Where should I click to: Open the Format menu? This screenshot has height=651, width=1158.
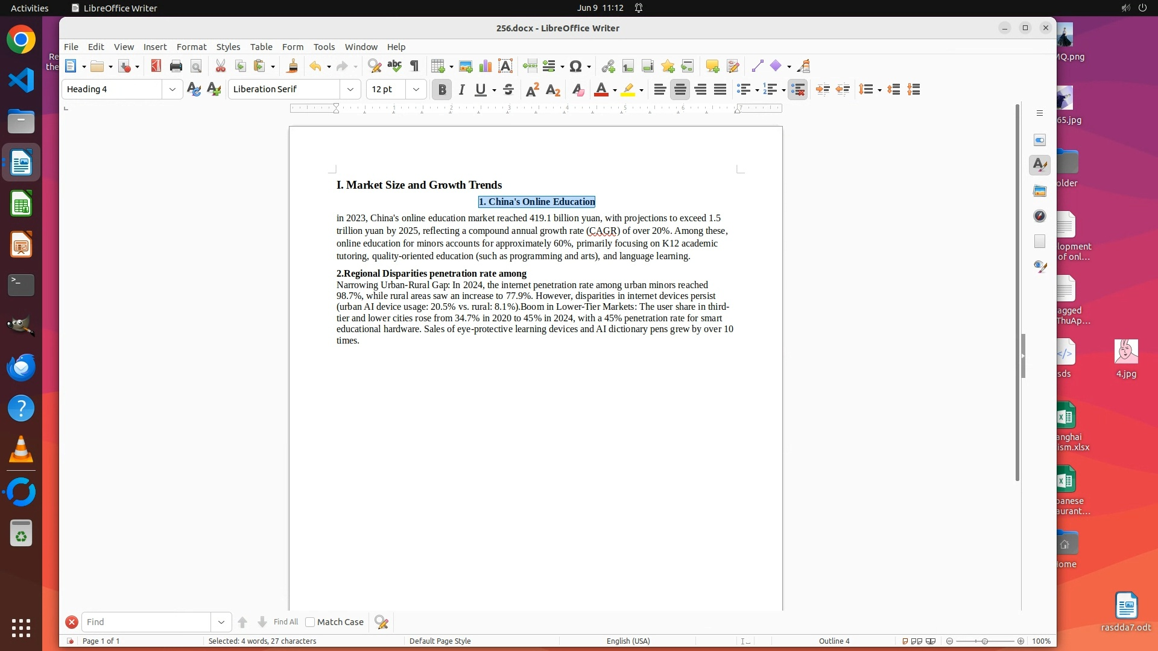click(191, 47)
